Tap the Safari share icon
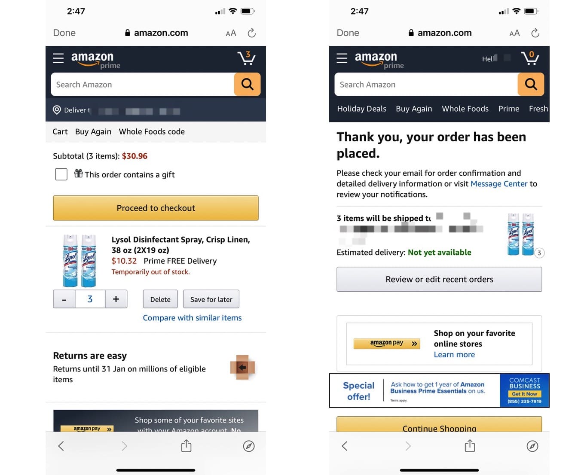587x475 pixels. pos(186,446)
